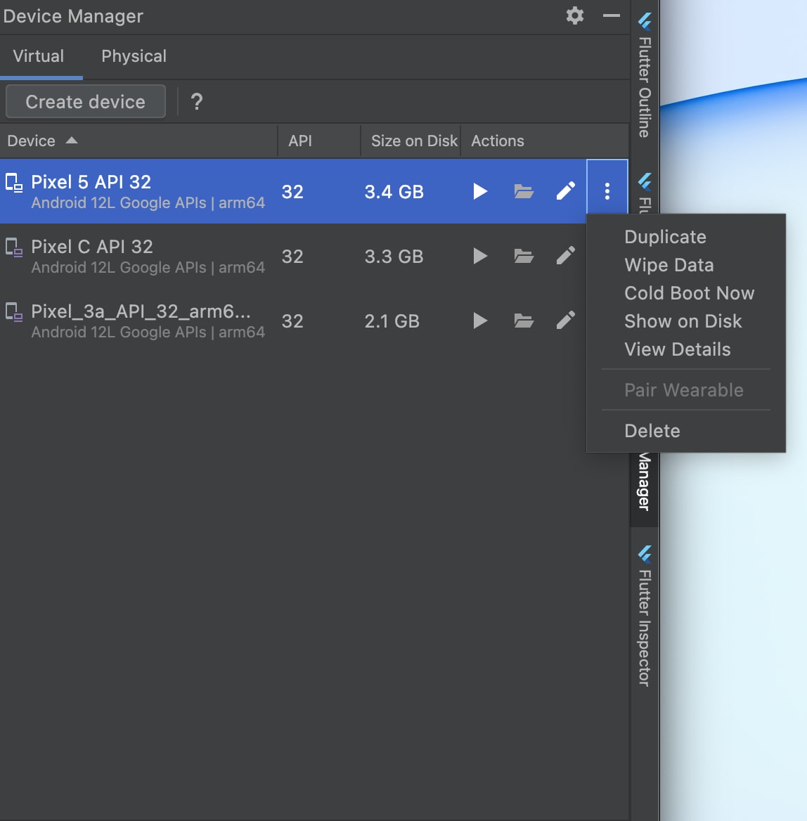
Task: Launch the Pixel_3a_API_32 emulator
Action: point(479,321)
